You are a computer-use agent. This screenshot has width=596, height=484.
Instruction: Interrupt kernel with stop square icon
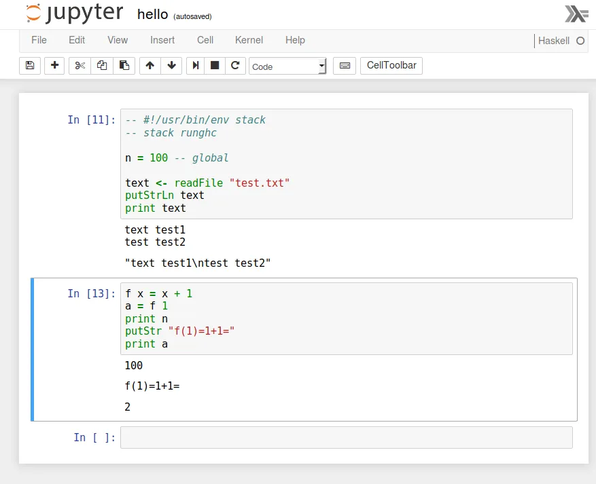pyautogui.click(x=215, y=66)
